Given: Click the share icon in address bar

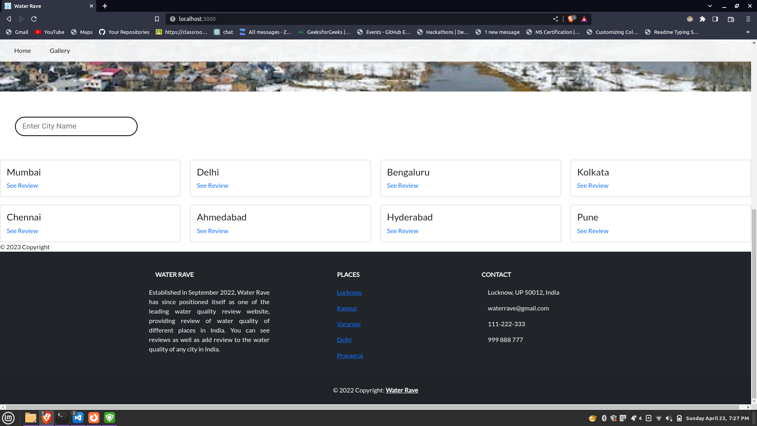Looking at the screenshot, I should coord(556,19).
